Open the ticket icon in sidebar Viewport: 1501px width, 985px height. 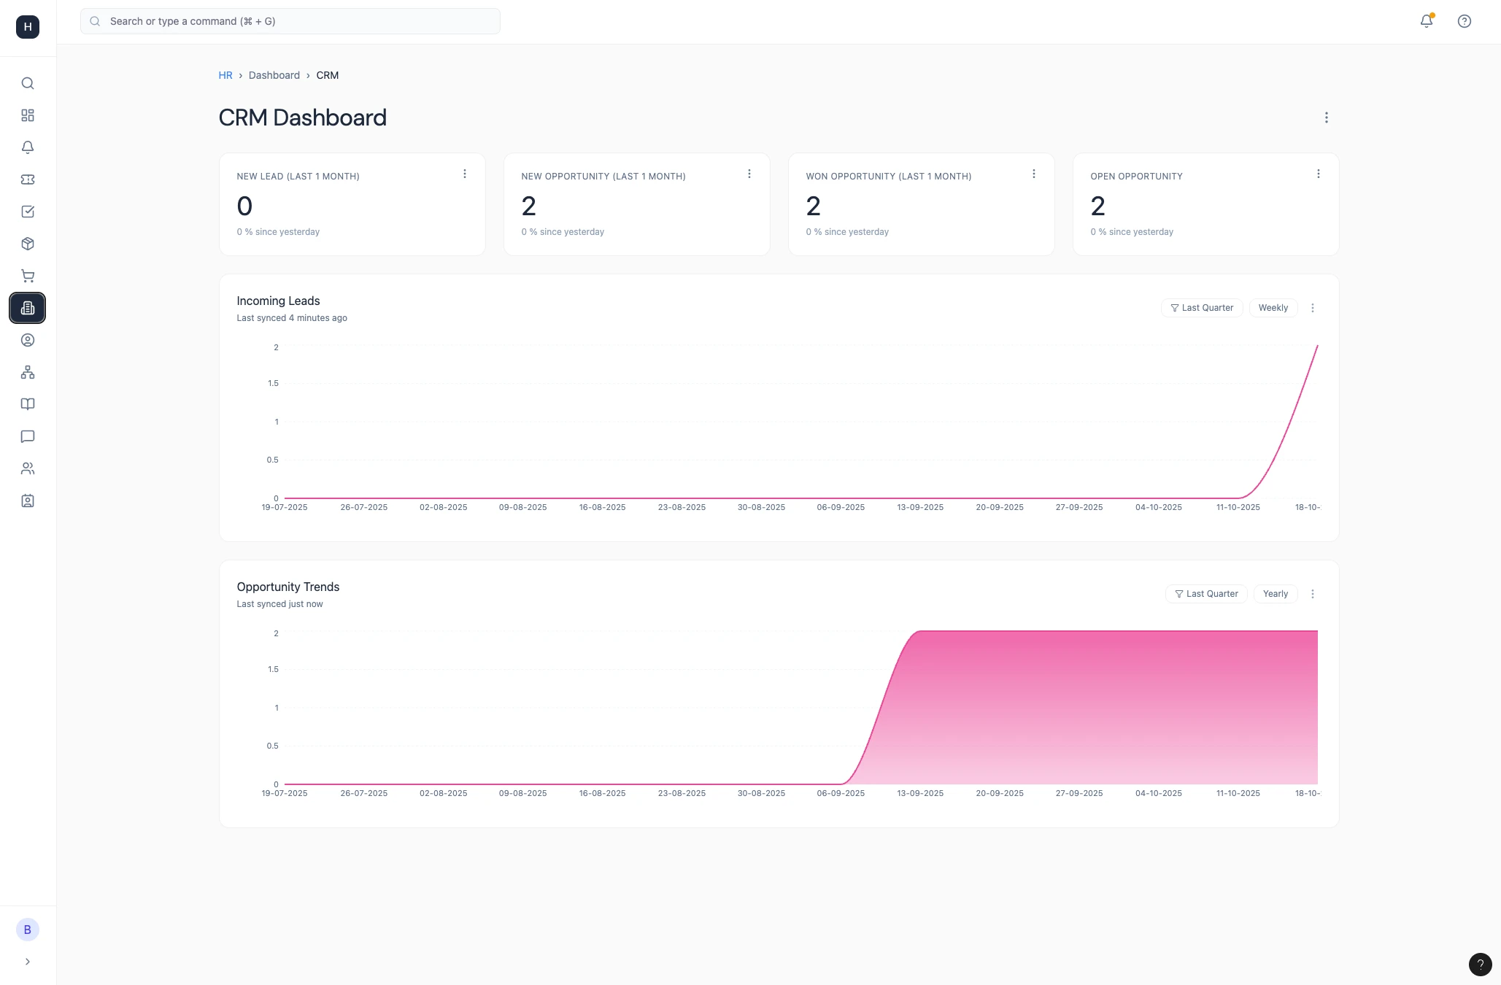coord(28,179)
